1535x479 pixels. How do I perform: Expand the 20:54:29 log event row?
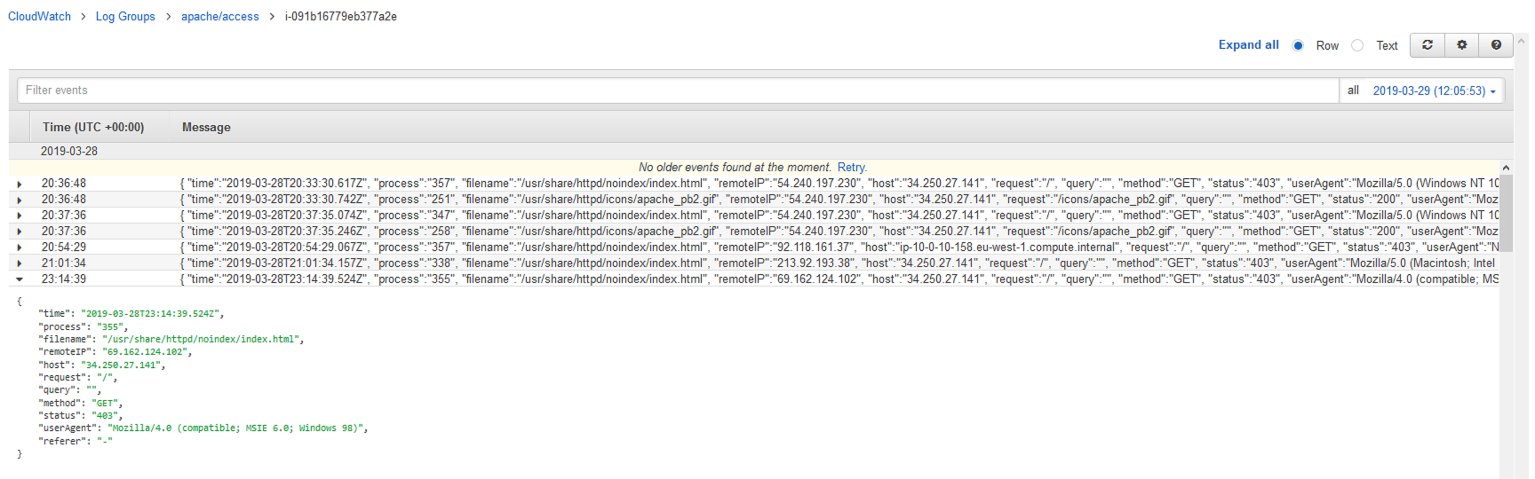(x=20, y=247)
